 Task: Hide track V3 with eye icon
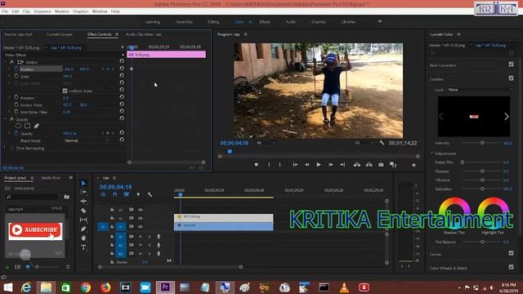141,210
